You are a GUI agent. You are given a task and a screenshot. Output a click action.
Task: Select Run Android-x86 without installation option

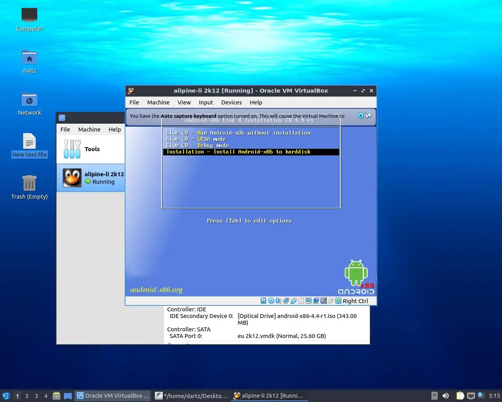click(251, 133)
